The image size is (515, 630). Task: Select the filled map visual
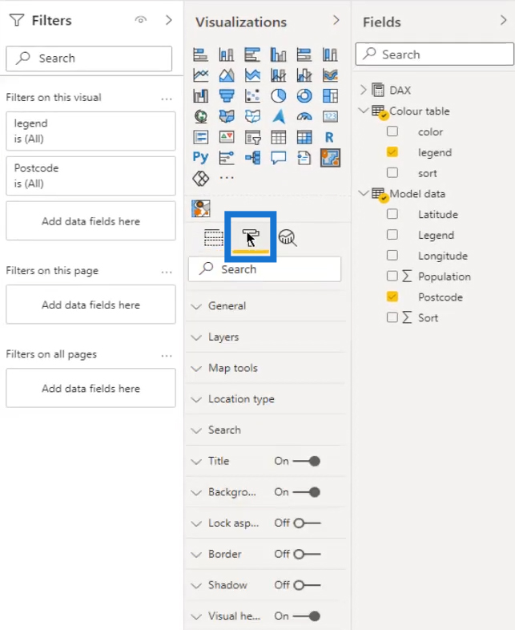tap(227, 116)
